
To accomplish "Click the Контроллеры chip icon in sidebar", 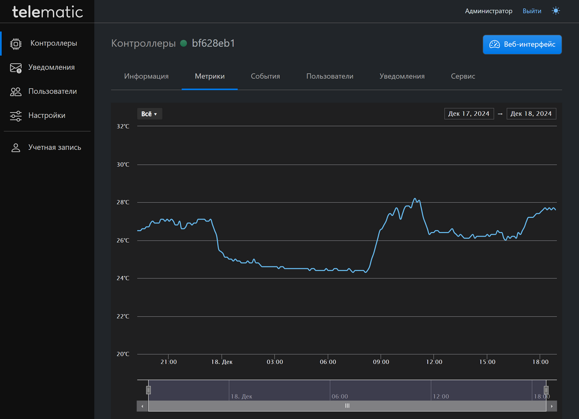I will tap(16, 43).
